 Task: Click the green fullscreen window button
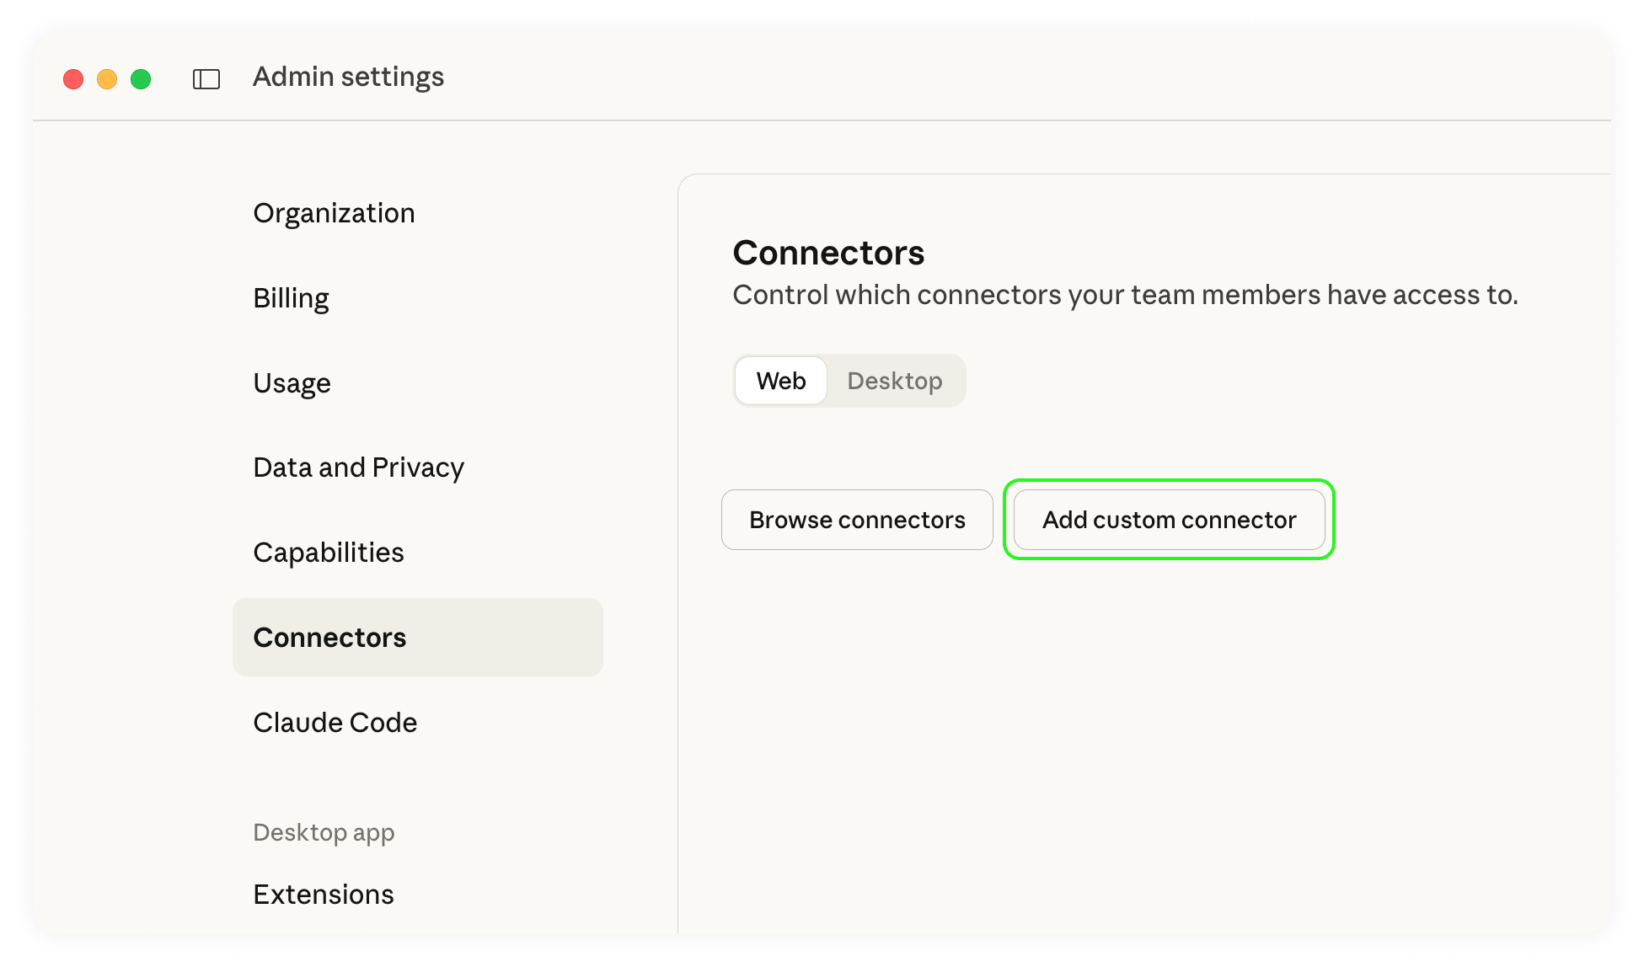pyautogui.click(x=141, y=79)
